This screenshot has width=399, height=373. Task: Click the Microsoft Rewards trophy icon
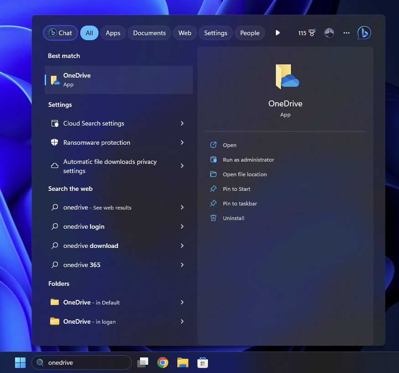312,33
